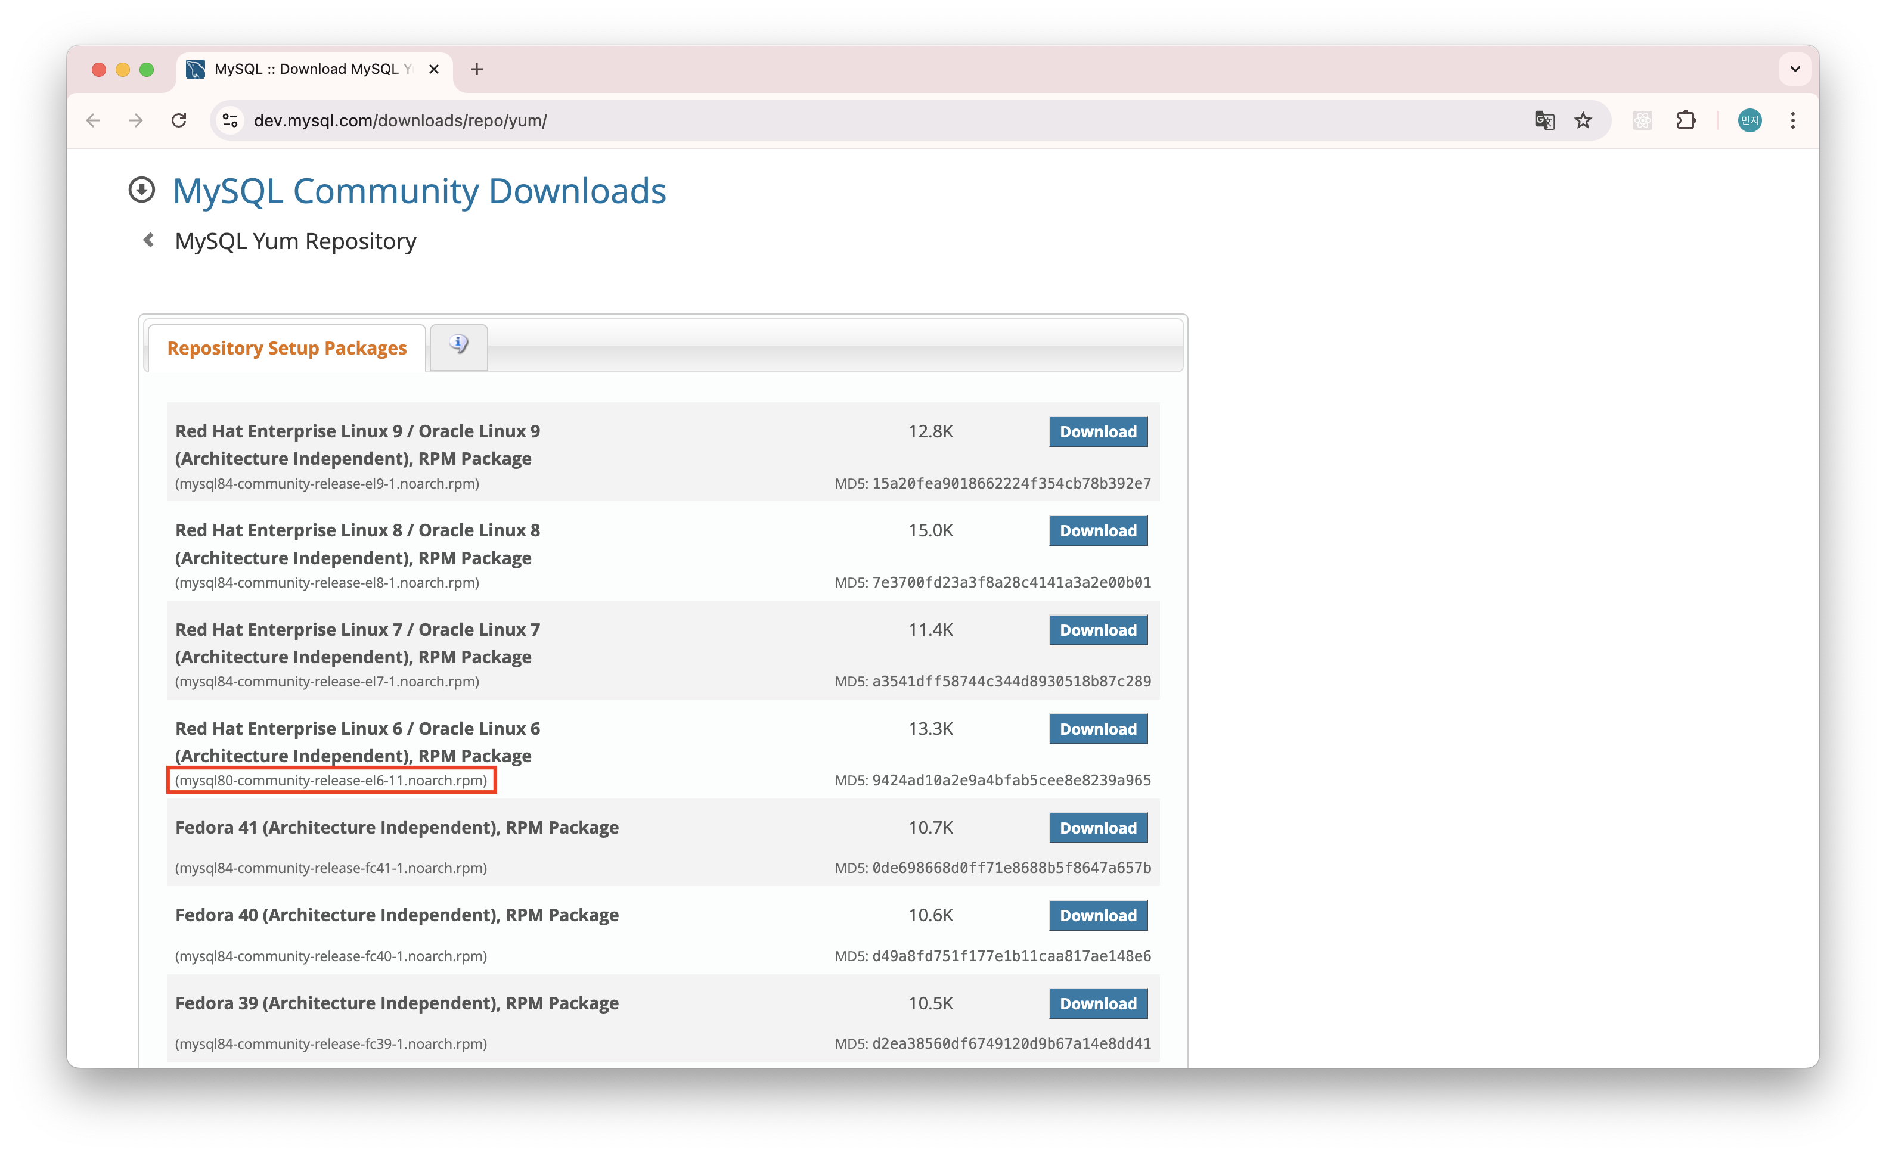Click filename mysql84-community-release-fc40-1.noarch.rpm
The image size is (1886, 1156).
(331, 956)
